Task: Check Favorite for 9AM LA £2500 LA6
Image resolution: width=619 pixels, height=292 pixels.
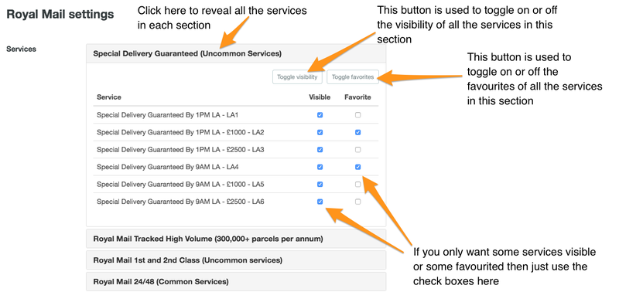Action: coord(357,202)
